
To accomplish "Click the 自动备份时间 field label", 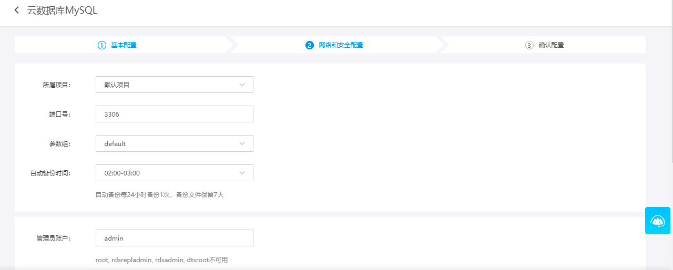I will click(x=50, y=173).
